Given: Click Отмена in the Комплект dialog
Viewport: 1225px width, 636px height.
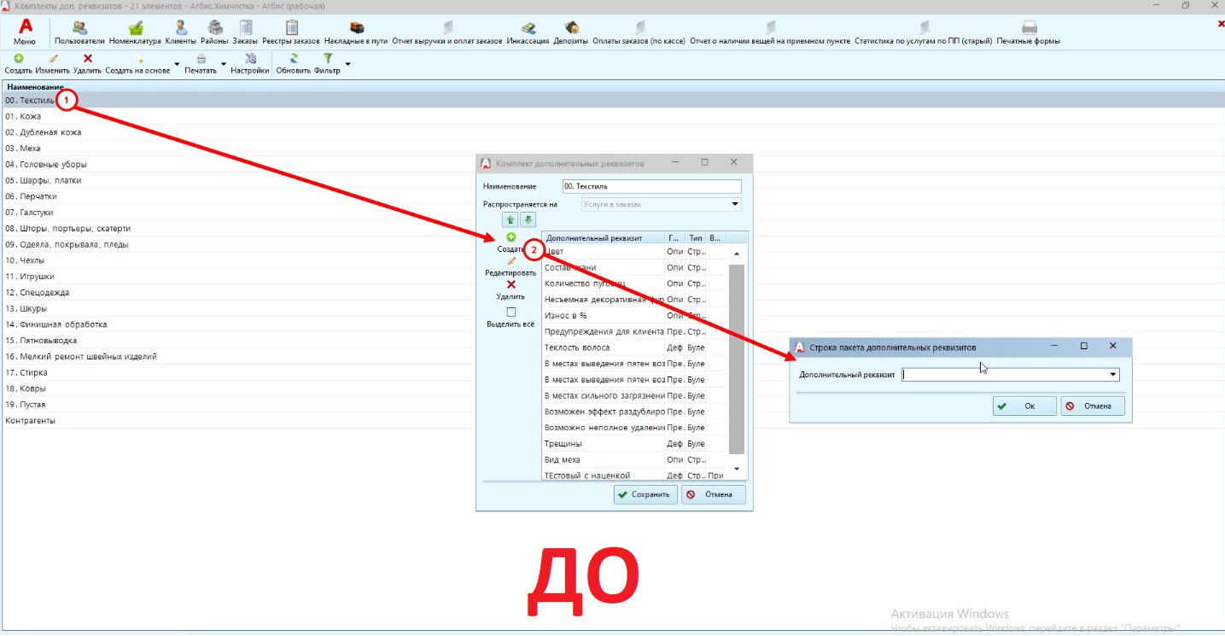Looking at the screenshot, I should point(713,494).
